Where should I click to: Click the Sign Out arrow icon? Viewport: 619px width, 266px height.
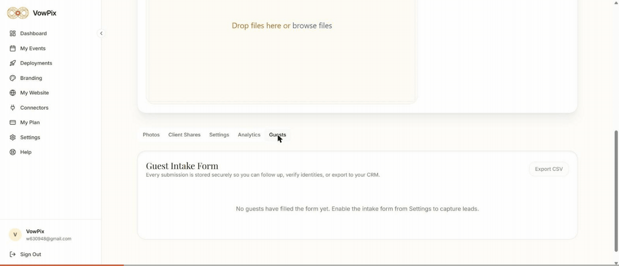(x=13, y=254)
